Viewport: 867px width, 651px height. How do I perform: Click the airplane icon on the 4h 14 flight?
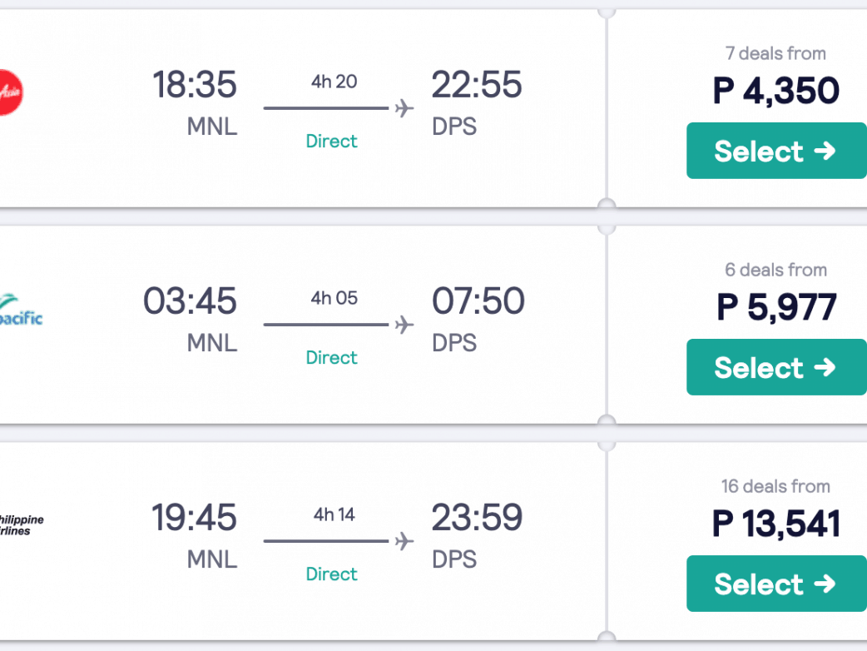click(404, 541)
